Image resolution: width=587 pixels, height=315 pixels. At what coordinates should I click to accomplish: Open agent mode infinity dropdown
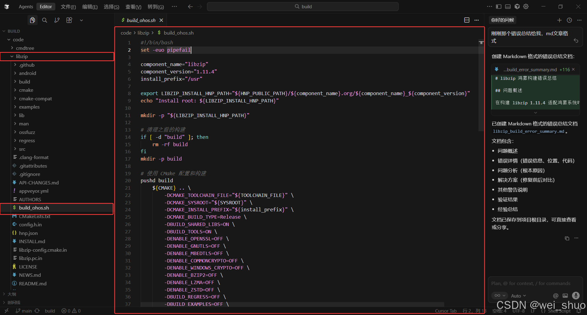500,295
